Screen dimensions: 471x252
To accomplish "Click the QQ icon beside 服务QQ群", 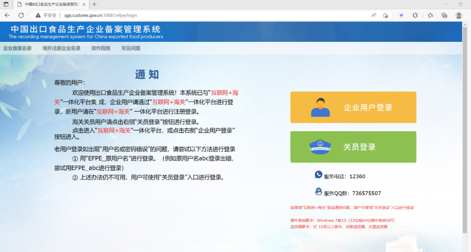I will pos(318,191).
